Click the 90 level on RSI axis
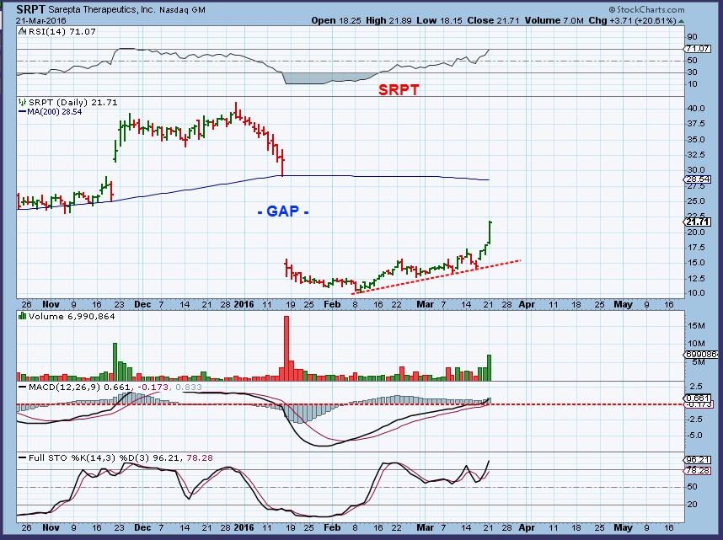The width and height of the screenshot is (723, 540). (692, 37)
